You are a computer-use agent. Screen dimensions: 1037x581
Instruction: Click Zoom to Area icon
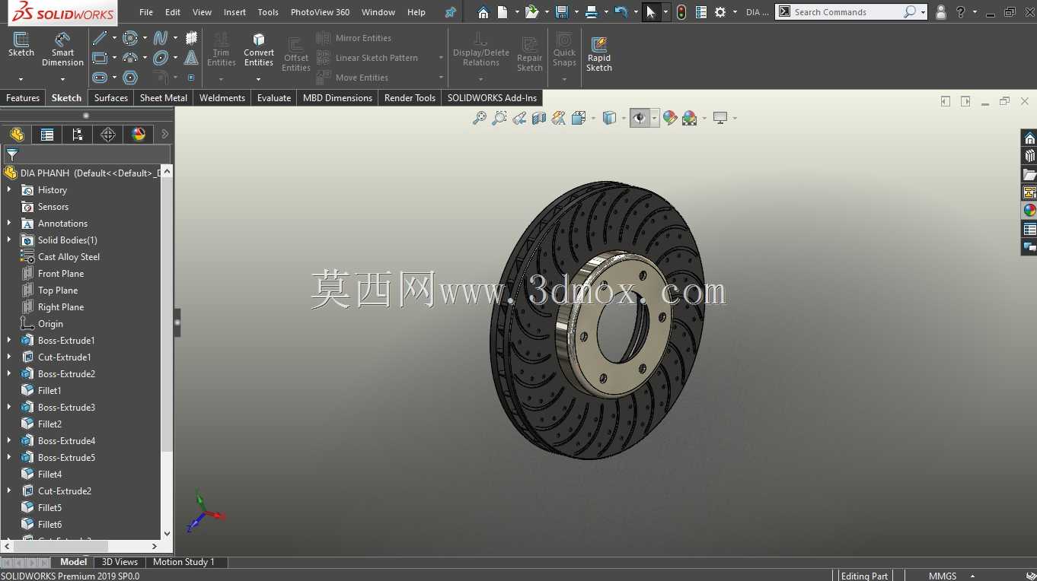click(499, 118)
